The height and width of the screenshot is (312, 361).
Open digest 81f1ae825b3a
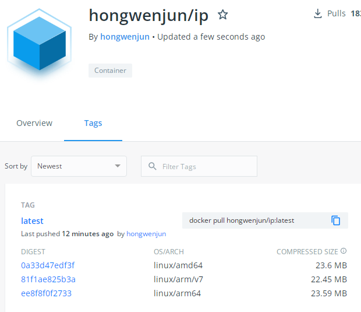click(x=48, y=279)
